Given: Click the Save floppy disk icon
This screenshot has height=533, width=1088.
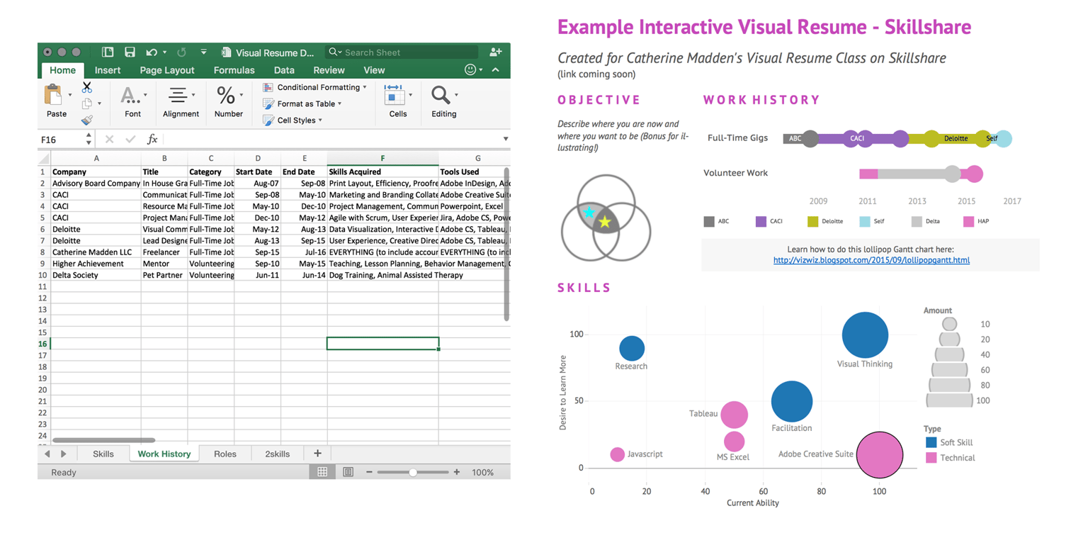Looking at the screenshot, I should point(130,52).
